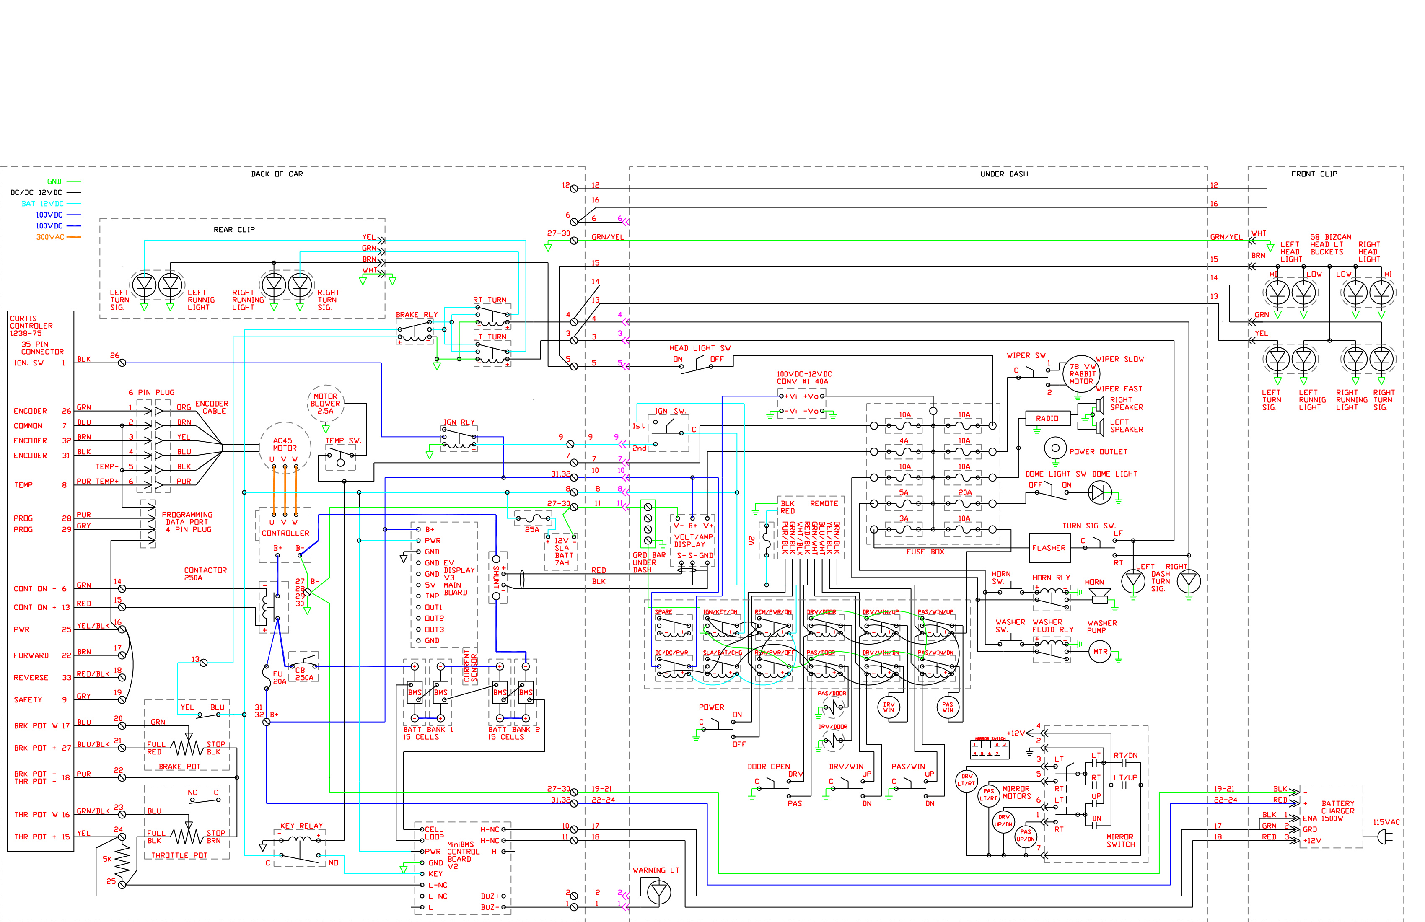Click the 6 PIN PLUG label
This screenshot has width=1425, height=922.
(151, 393)
